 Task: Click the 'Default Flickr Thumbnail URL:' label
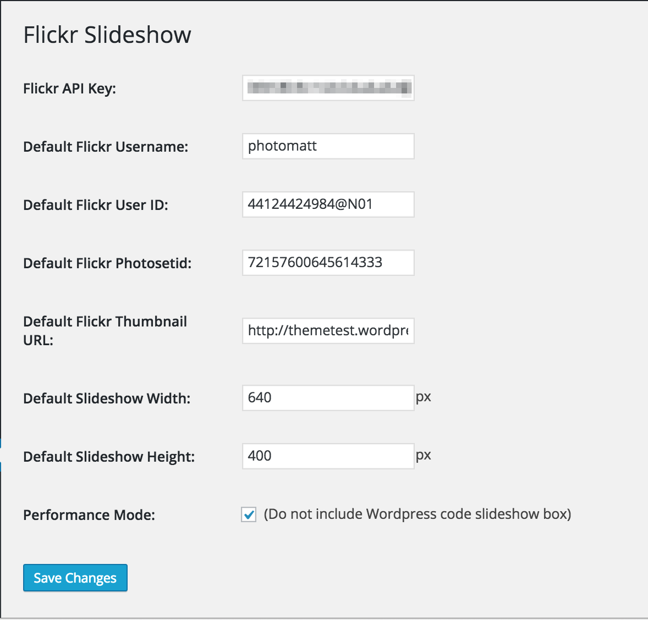pos(105,331)
